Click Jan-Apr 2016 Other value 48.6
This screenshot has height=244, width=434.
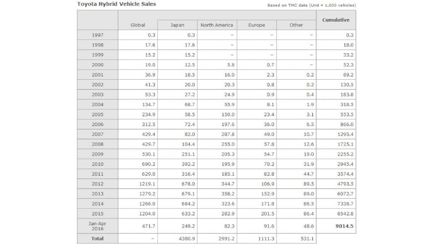(309, 226)
